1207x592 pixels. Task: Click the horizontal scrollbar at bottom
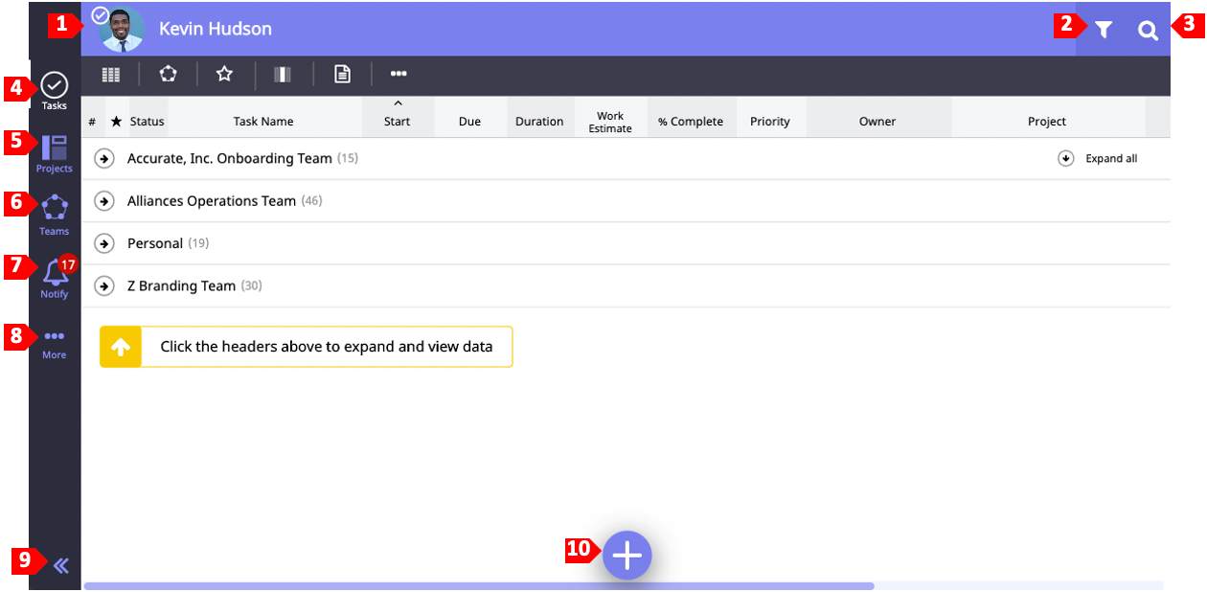pyautogui.click(x=479, y=585)
